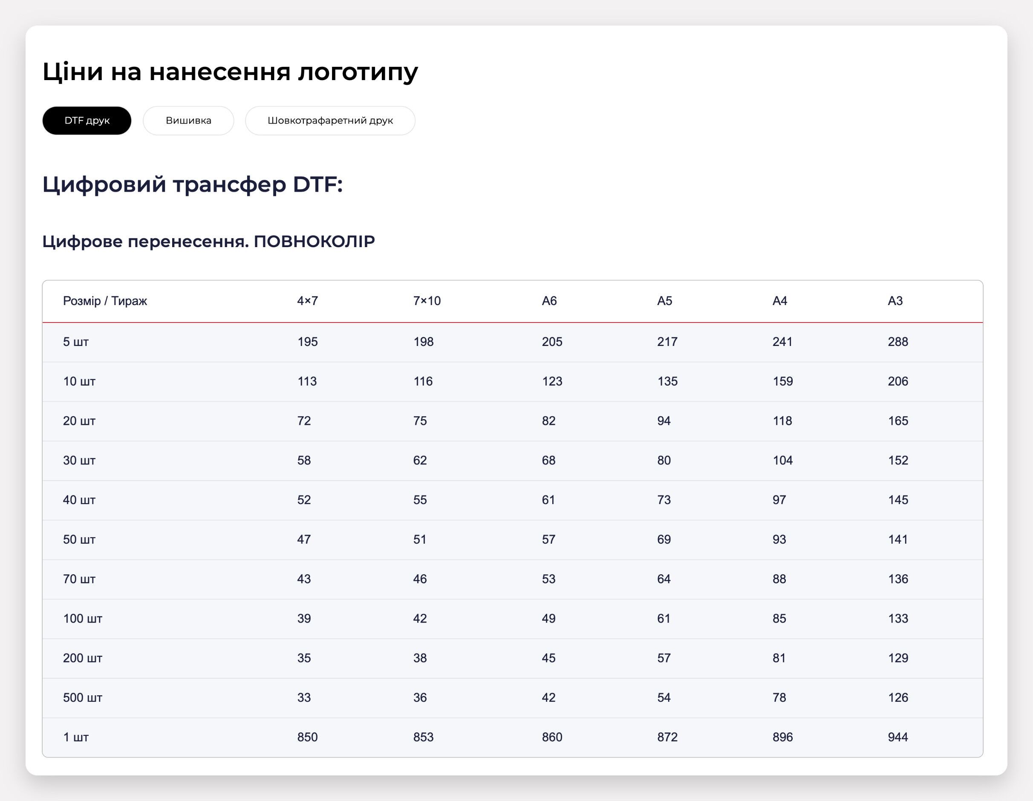Select the 20 шт row label

click(79, 421)
